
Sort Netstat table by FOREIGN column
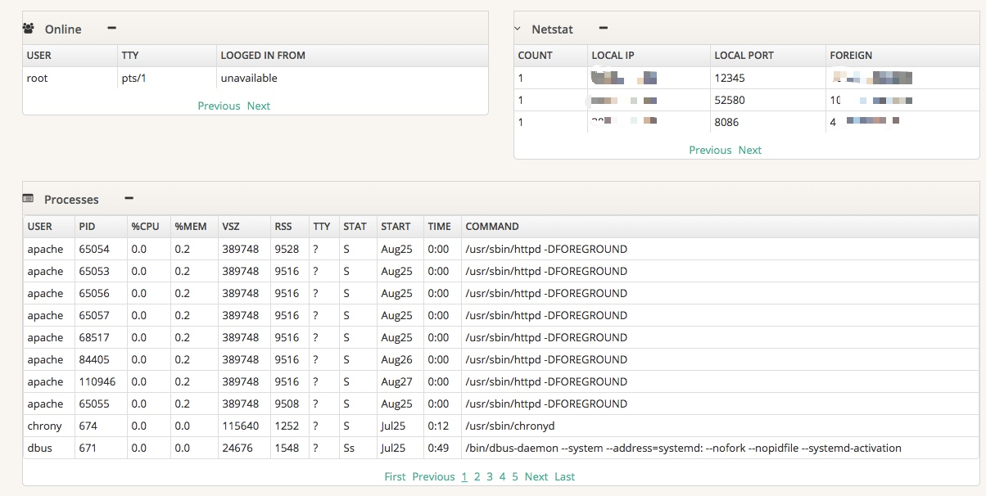coord(902,56)
